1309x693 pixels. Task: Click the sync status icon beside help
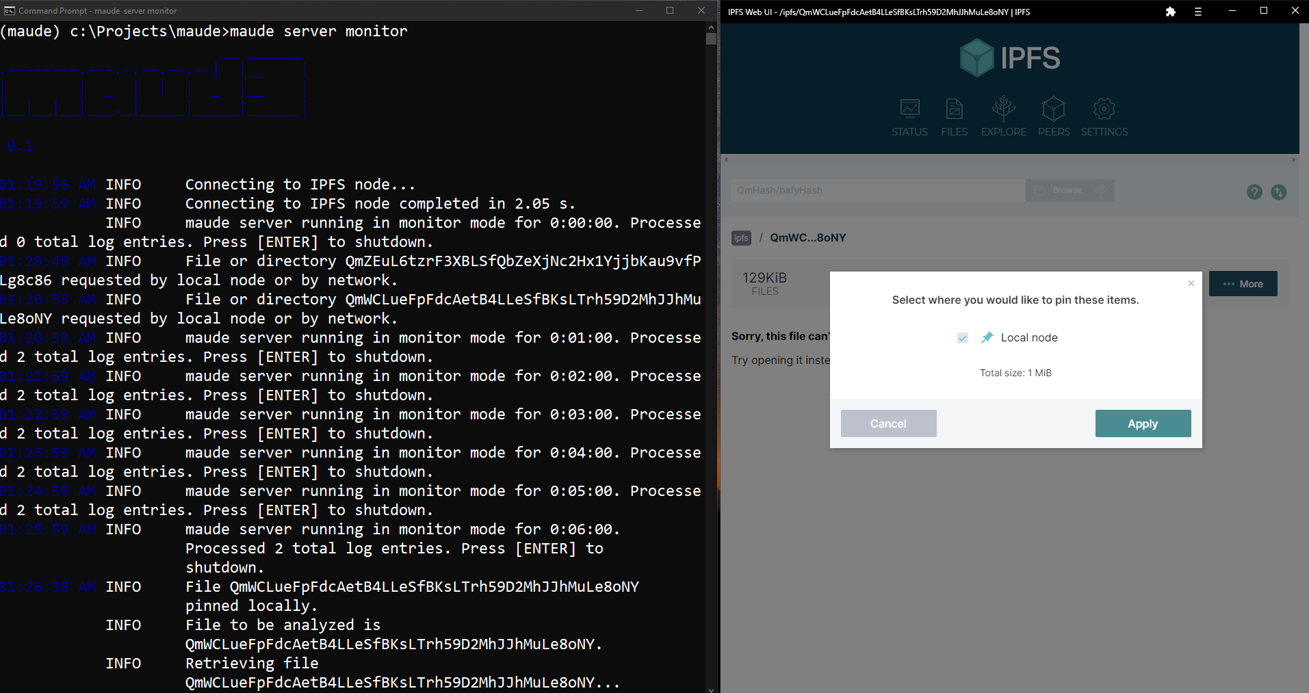click(1279, 192)
